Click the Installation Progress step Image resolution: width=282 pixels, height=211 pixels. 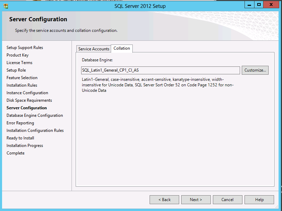tap(25, 146)
